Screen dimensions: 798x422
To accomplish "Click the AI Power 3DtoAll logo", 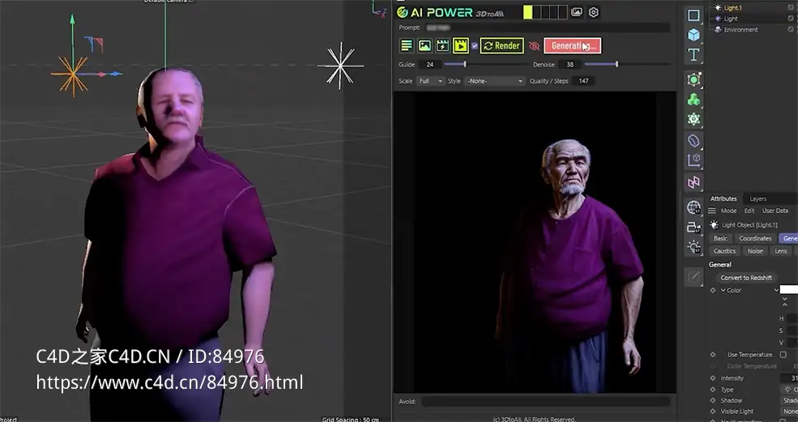I will pos(450,12).
